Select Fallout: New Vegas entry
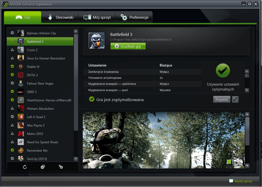This screenshot has height=187, width=262. coord(40,83)
